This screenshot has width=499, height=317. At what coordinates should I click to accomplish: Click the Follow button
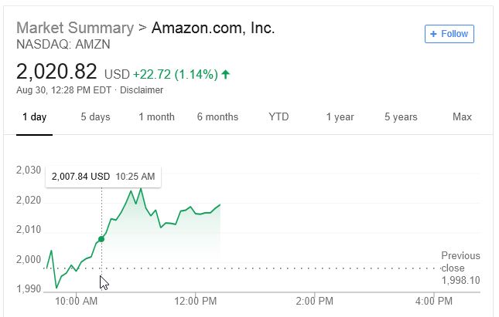click(449, 34)
